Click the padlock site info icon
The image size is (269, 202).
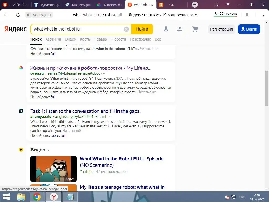[x=28, y=15]
